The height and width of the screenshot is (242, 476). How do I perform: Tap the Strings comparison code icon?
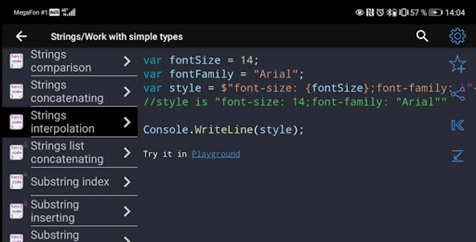tap(16, 61)
